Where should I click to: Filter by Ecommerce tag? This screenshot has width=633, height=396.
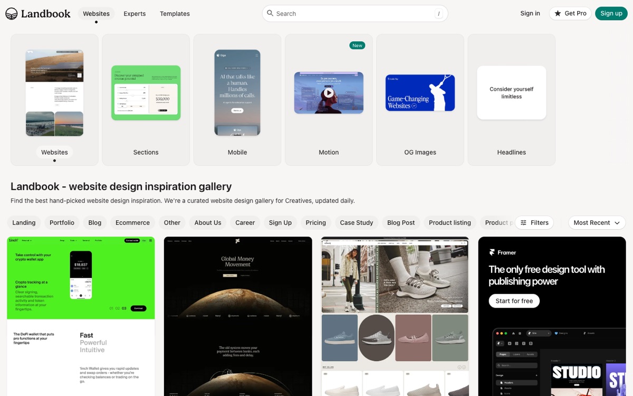(x=132, y=223)
